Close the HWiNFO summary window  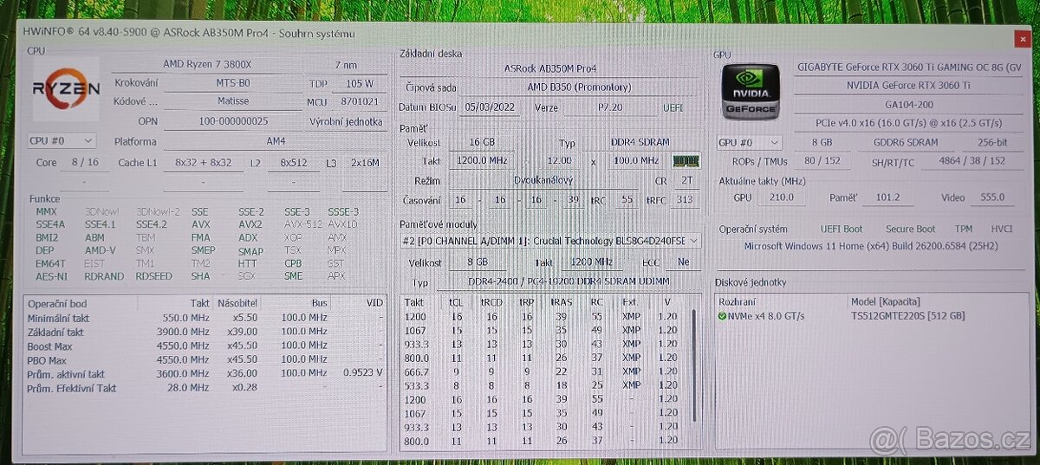click(1023, 38)
